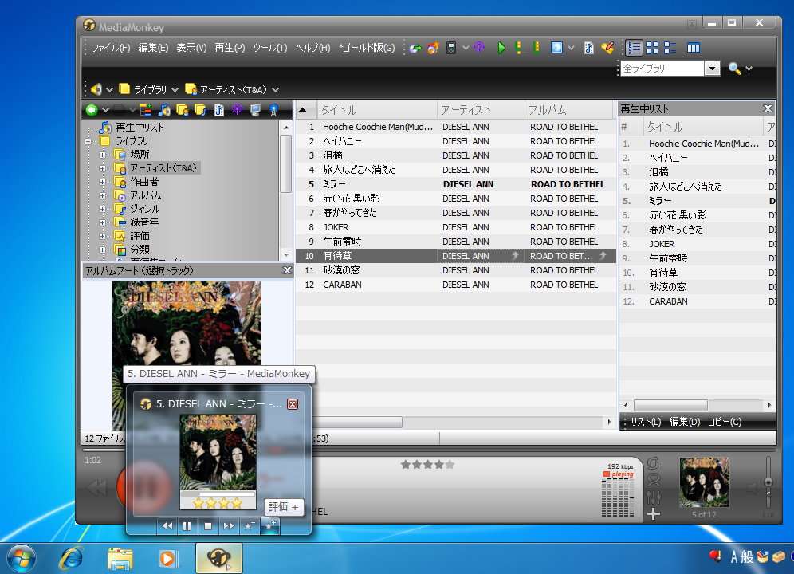The width and height of the screenshot is (794, 574).
Task: Switch to album art grid view
Action: [x=652, y=48]
